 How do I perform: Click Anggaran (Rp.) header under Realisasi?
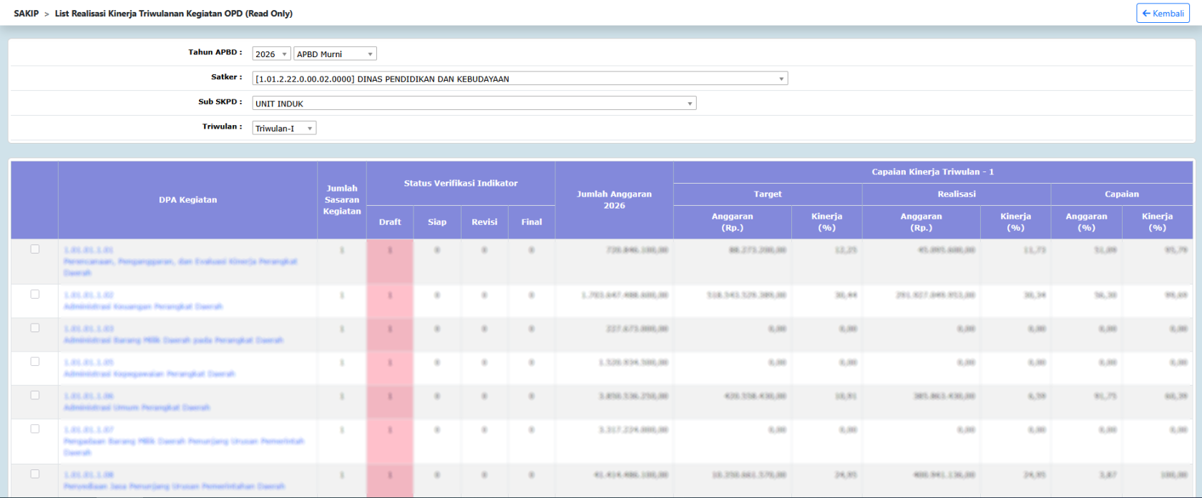[922, 222]
